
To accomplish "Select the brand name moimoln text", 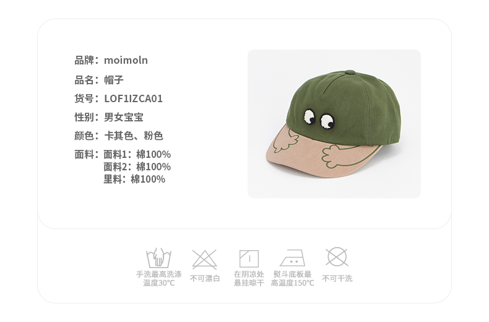I will click(126, 60).
